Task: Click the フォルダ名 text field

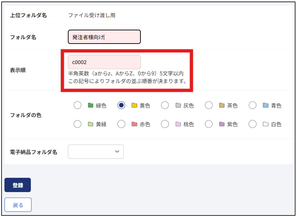Action: pyautogui.click(x=104, y=37)
